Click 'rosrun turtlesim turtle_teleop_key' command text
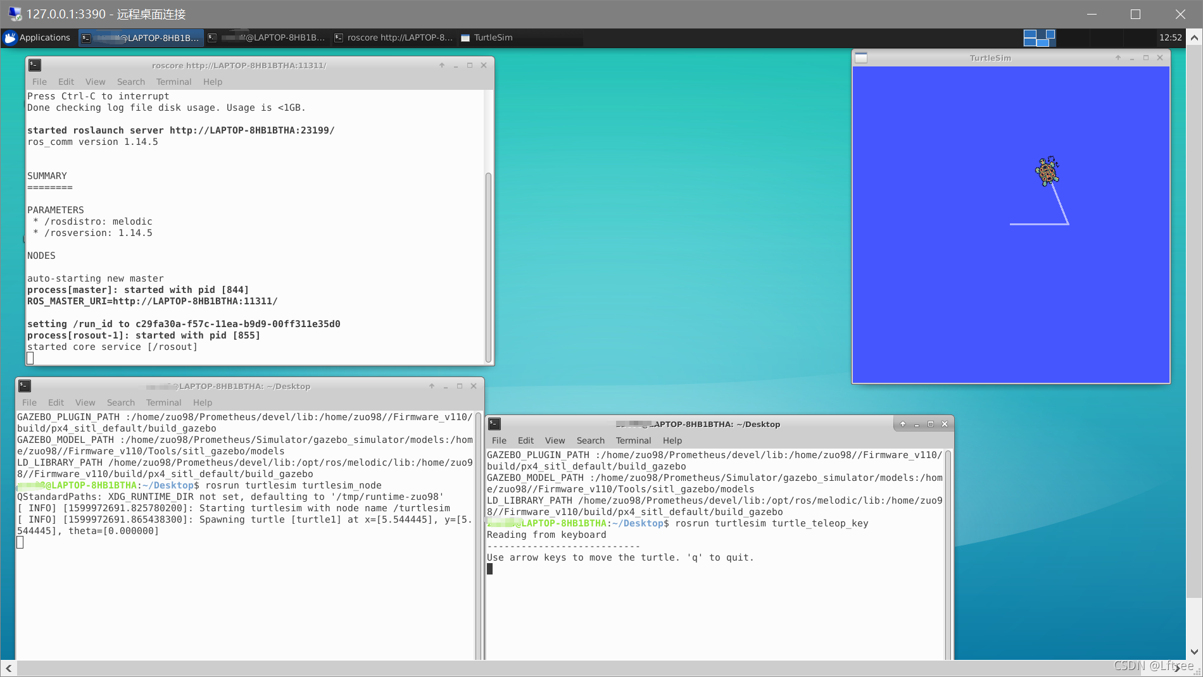This screenshot has width=1203, height=677. (x=772, y=523)
